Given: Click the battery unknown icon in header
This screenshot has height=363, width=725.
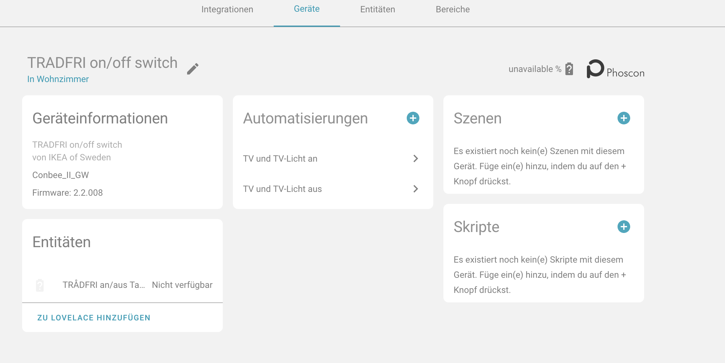Looking at the screenshot, I should [569, 69].
